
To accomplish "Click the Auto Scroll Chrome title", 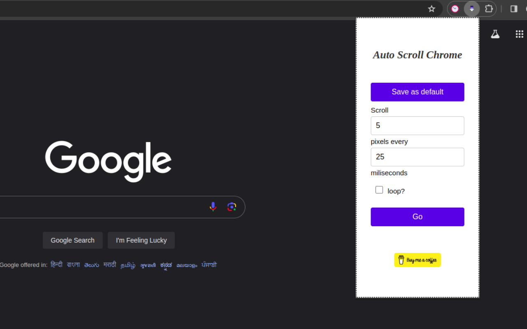I will pos(417,55).
